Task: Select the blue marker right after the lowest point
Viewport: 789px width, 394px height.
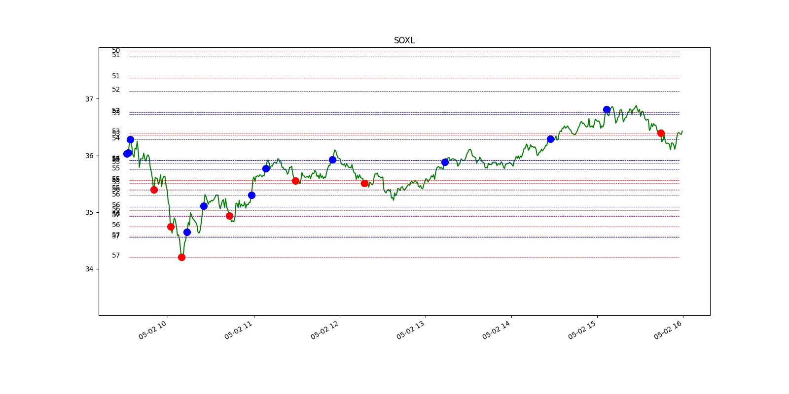Action: coord(187,232)
